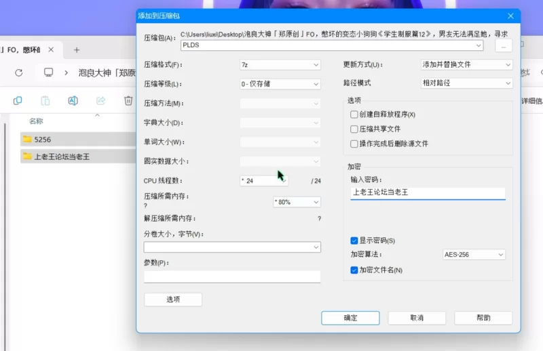Open a new Explorer tab with plus icon
This screenshot has width=543, height=351.
[77, 50]
